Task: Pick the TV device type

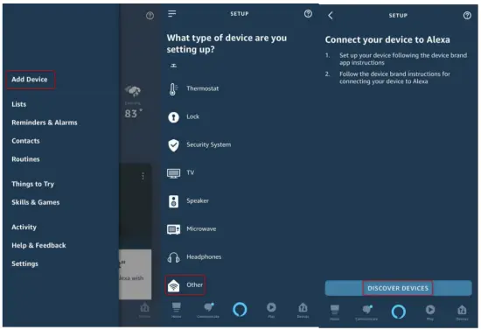Action: [x=190, y=172]
